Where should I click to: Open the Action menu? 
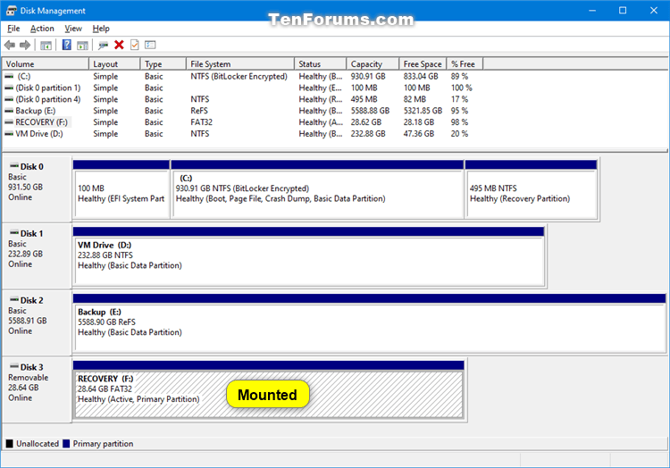click(42, 29)
